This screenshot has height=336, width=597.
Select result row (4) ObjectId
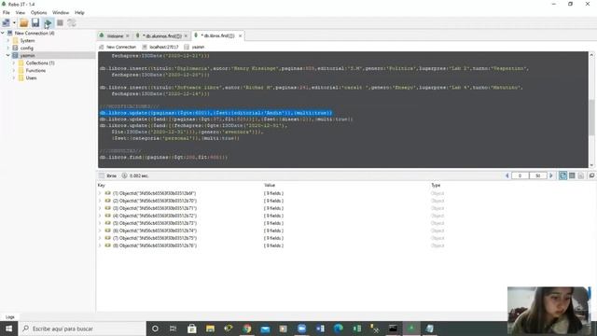pyautogui.click(x=155, y=216)
